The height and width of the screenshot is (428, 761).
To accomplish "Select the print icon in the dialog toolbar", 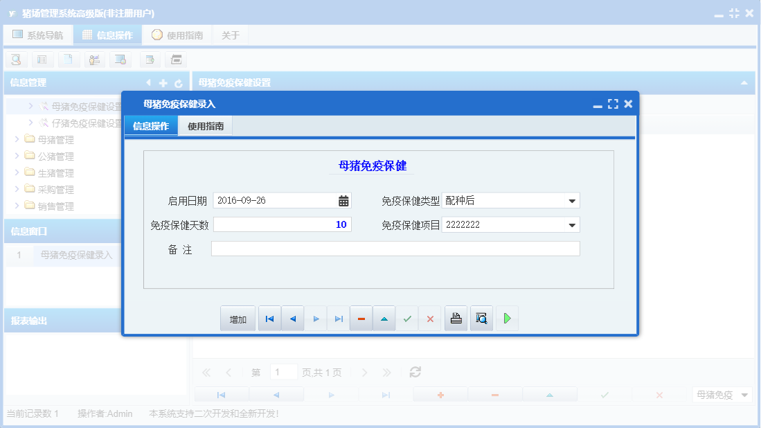I will pyautogui.click(x=456, y=318).
